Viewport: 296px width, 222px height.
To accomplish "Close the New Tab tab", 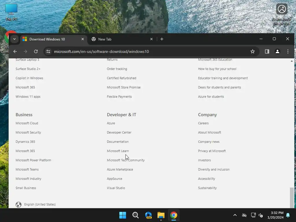I will click(x=151, y=39).
